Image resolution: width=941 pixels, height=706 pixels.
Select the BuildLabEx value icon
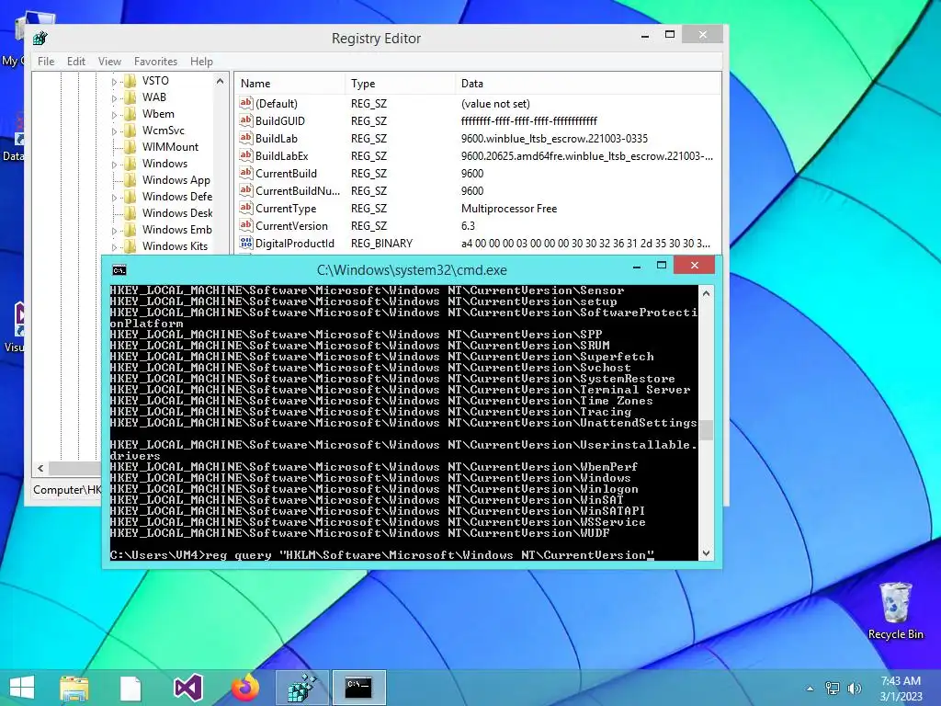coord(246,155)
